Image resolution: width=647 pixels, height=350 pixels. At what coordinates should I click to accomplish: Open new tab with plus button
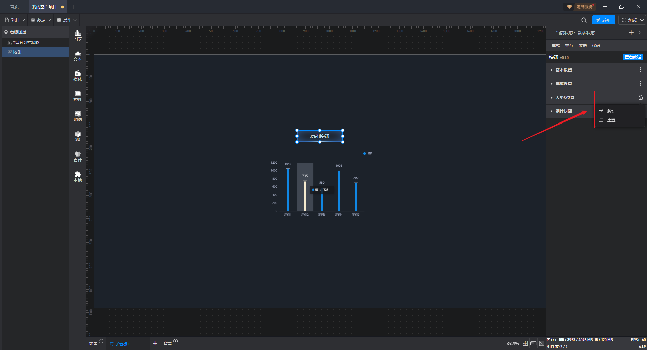pyautogui.click(x=74, y=7)
